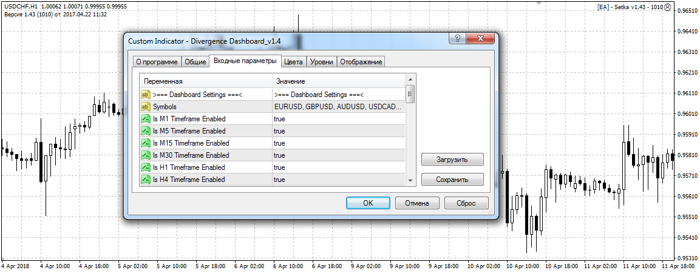Switch to the 'Цвета' tab
700x273 pixels.
(293, 62)
